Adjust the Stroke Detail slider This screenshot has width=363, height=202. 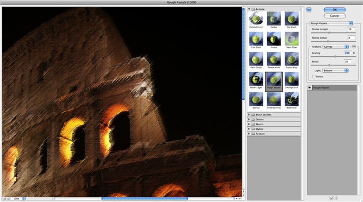pos(327,41)
